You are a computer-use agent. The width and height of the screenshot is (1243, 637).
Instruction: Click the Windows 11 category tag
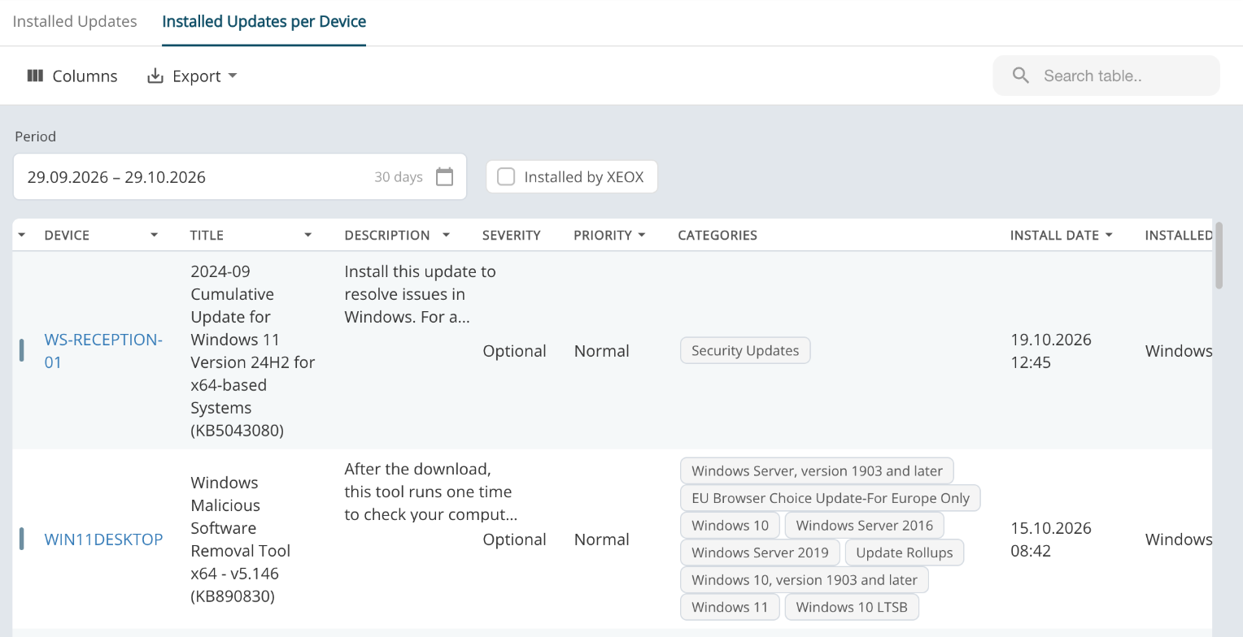coord(730,607)
